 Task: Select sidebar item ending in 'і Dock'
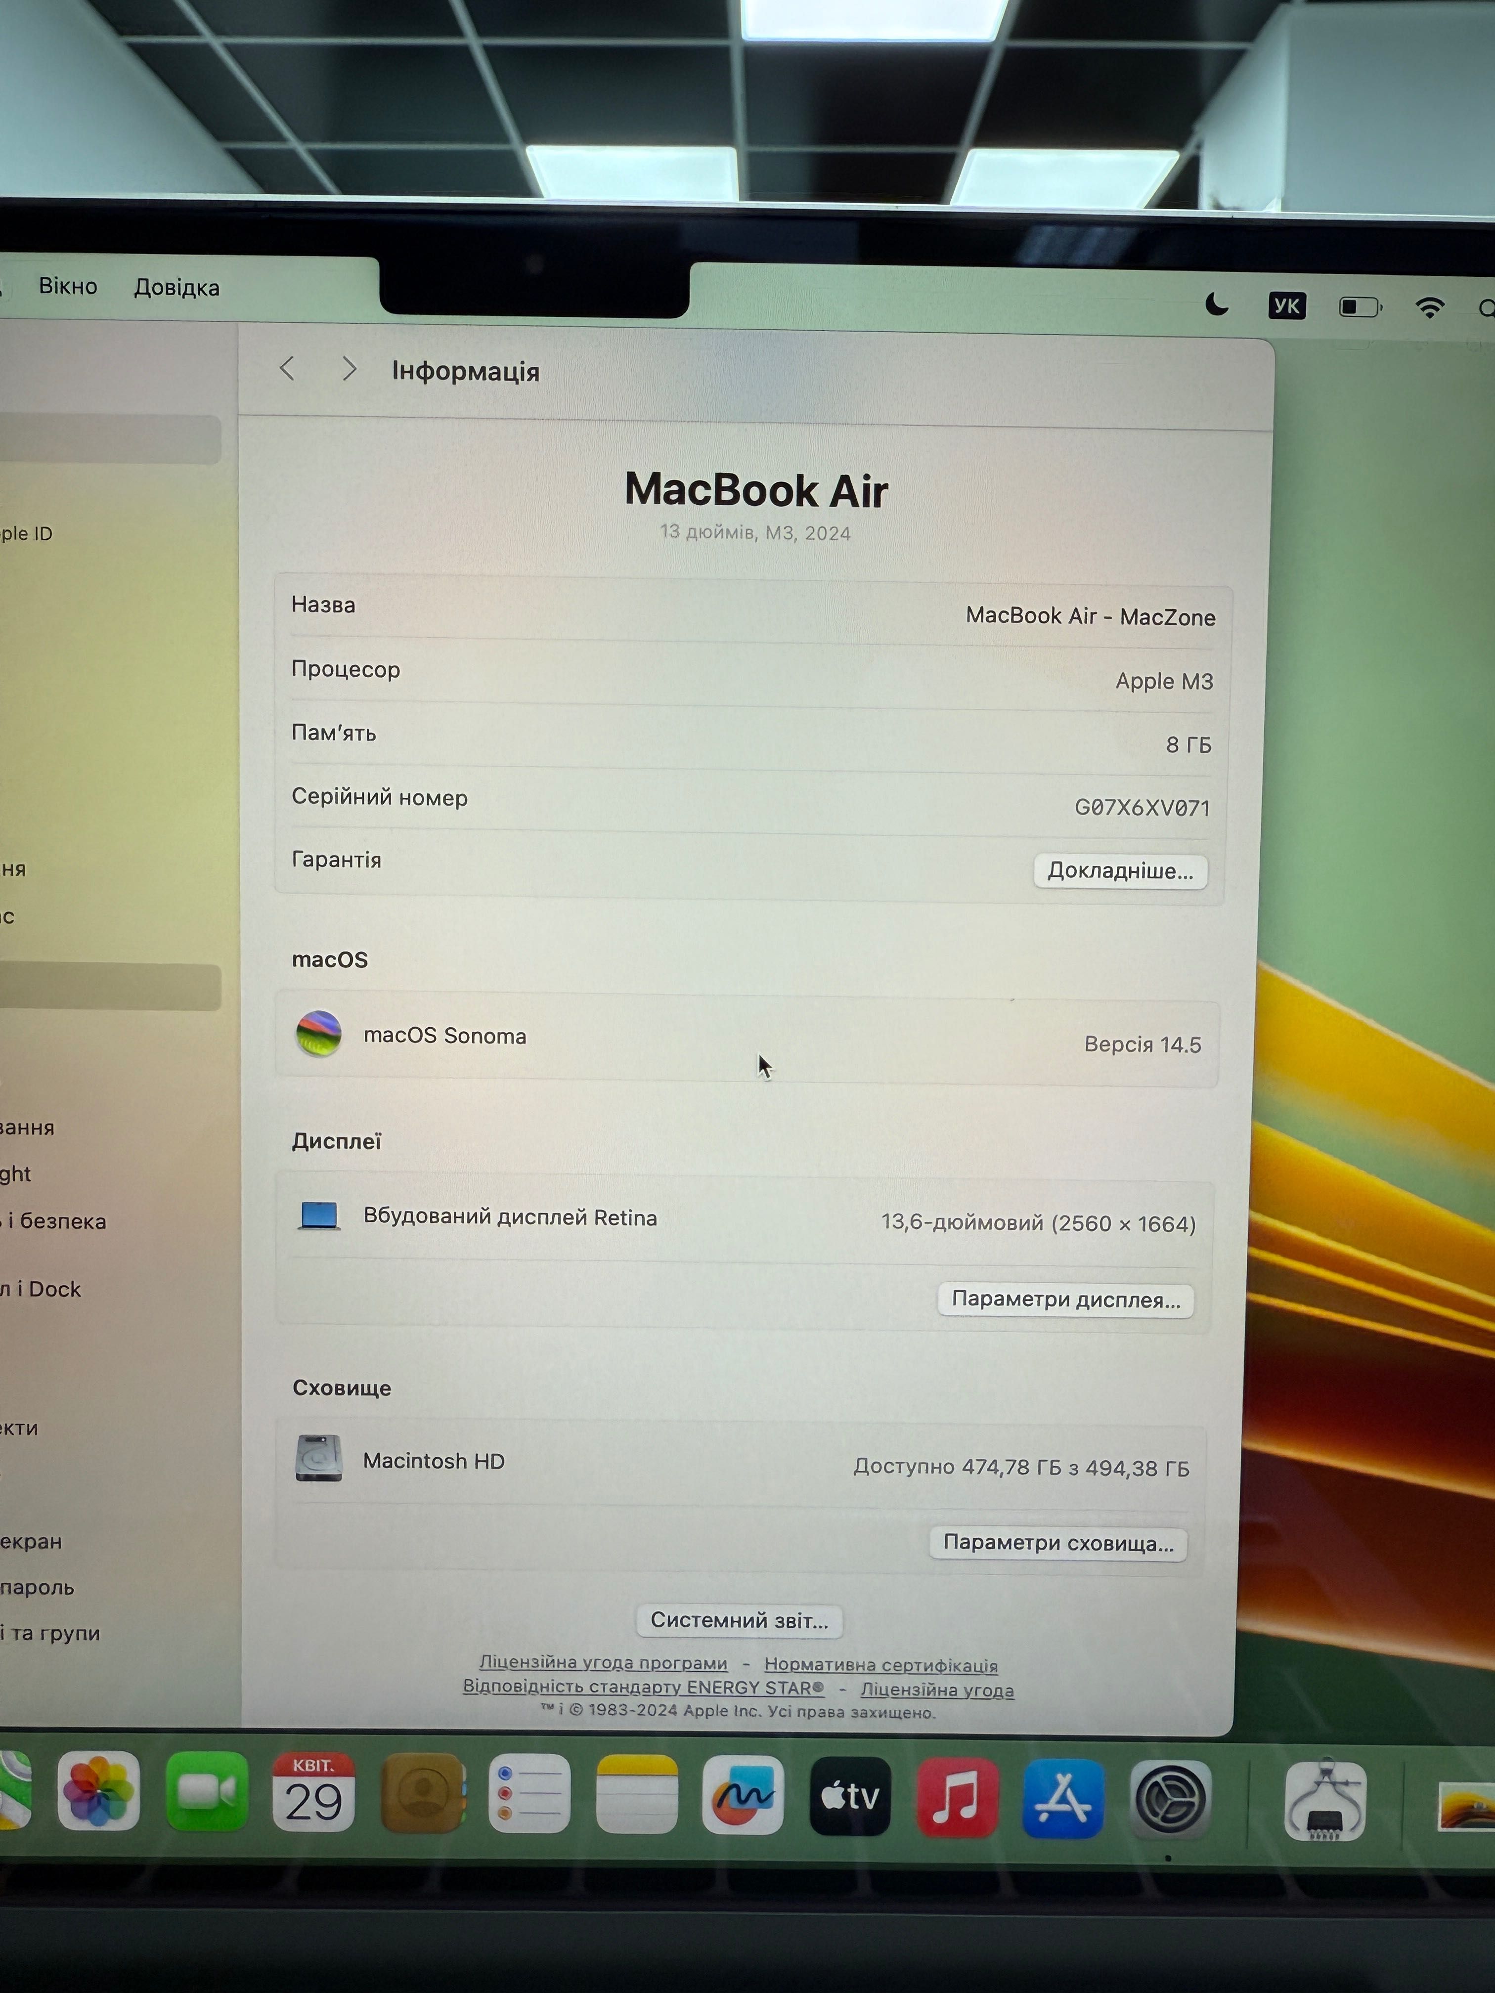[41, 1289]
